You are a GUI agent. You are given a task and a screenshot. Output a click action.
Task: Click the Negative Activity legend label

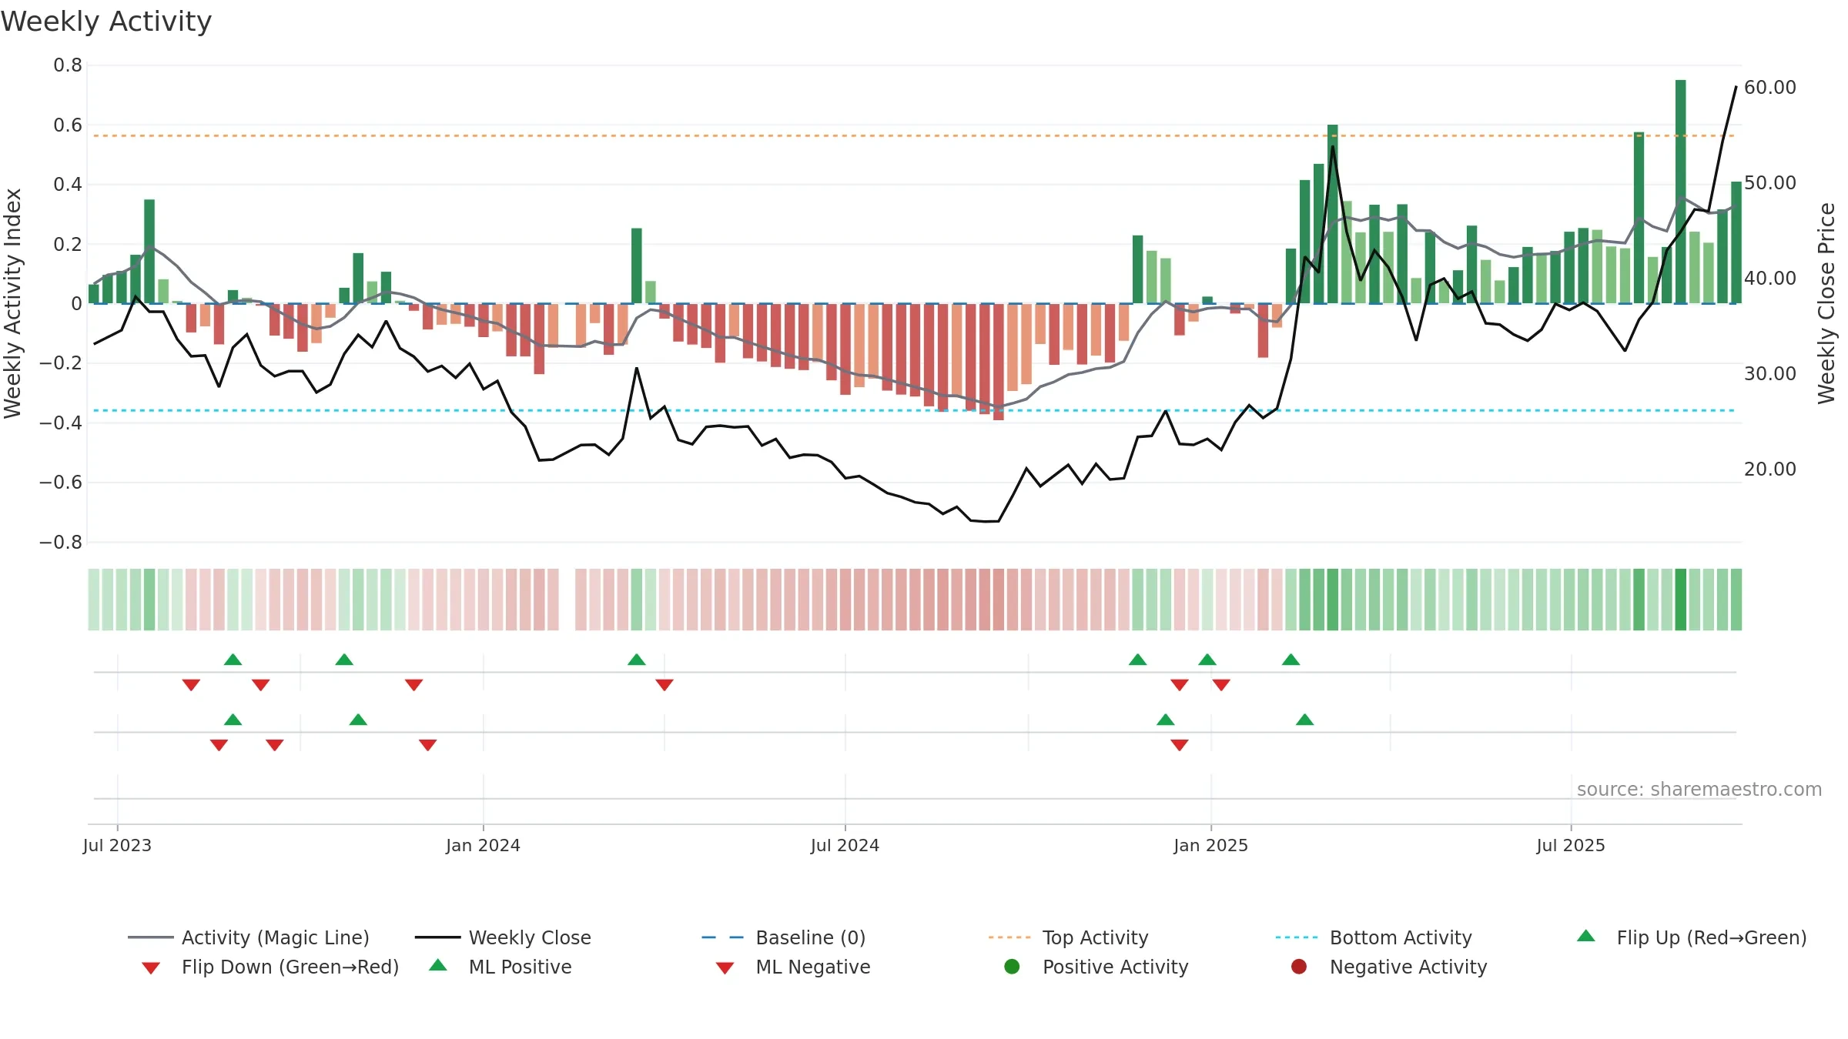click(x=1408, y=967)
